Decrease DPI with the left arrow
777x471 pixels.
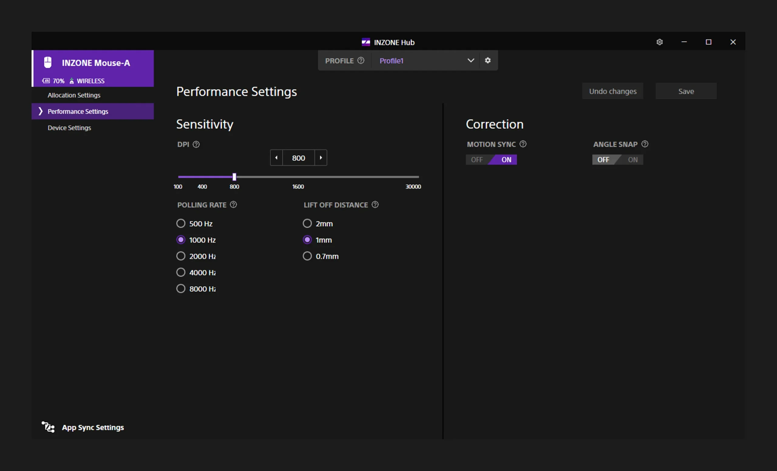click(276, 158)
